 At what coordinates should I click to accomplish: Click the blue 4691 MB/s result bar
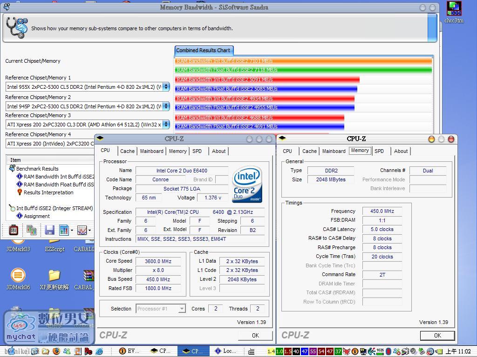259,126
